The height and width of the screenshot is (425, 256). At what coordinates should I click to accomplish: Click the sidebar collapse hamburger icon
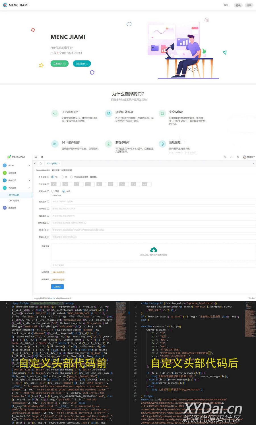pos(36,157)
